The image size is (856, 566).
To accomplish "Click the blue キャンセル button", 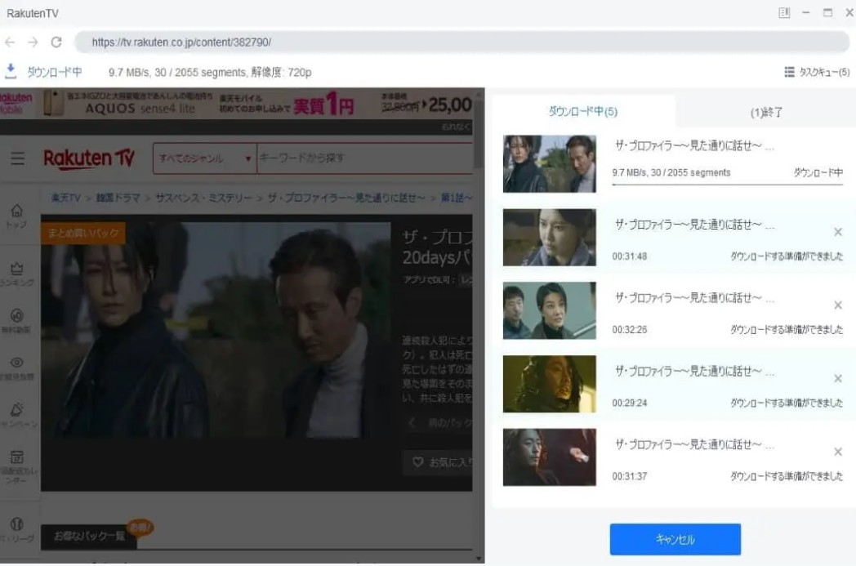I will [675, 539].
